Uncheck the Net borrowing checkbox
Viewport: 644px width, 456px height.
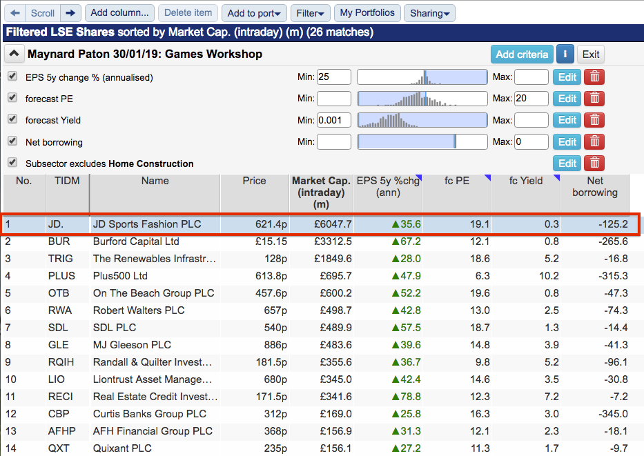(12, 141)
